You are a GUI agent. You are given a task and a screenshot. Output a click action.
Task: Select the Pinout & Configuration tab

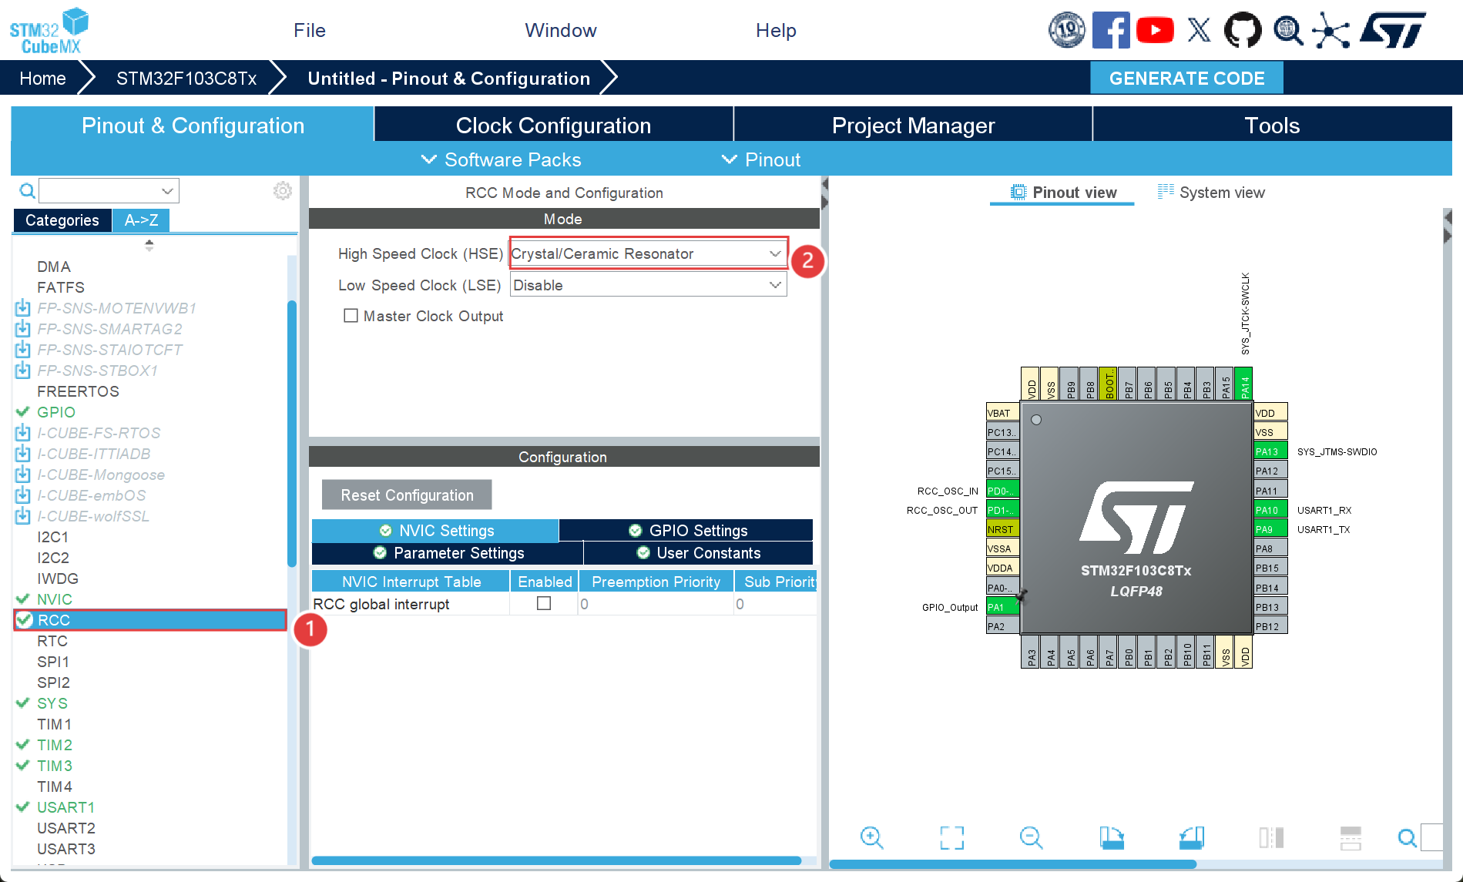tap(193, 125)
